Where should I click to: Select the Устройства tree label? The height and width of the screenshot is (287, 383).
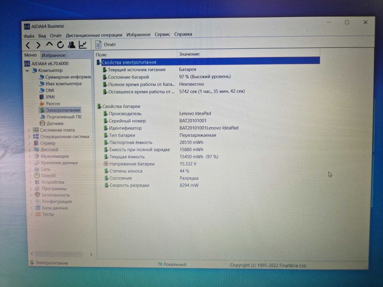(53, 182)
